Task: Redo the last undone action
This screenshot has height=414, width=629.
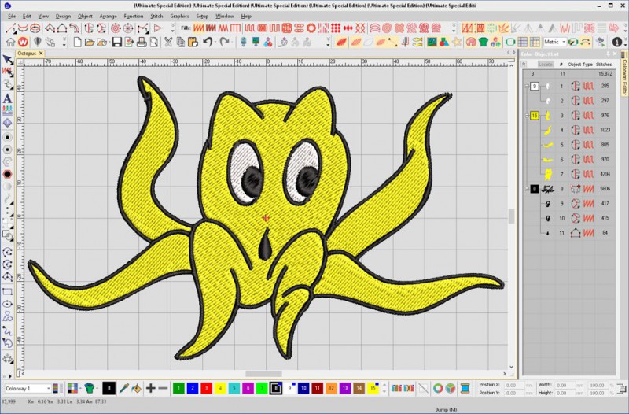Action: tap(225, 42)
